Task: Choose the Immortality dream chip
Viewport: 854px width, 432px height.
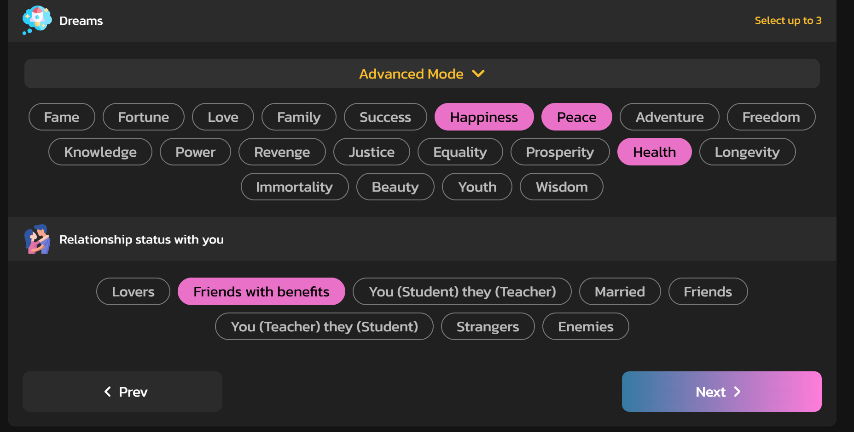Action: [x=295, y=187]
